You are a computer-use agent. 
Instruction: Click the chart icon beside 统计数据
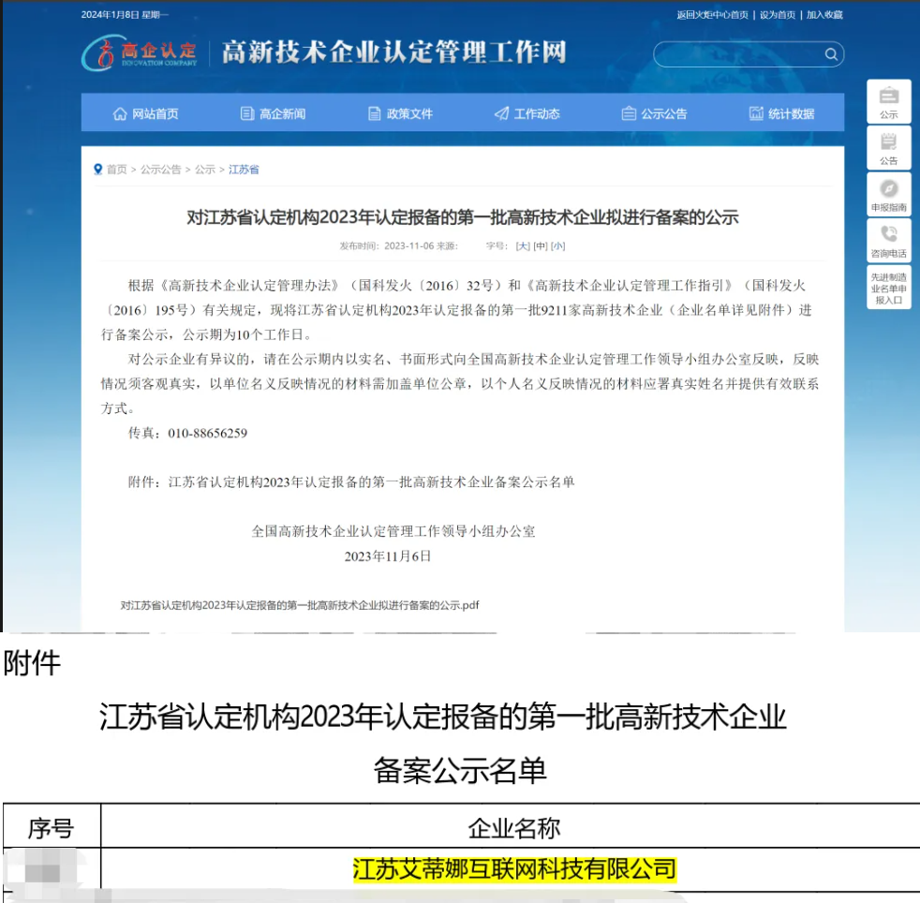(x=756, y=114)
